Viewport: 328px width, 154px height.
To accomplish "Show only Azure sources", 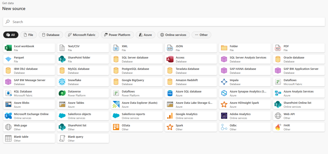I will pyautogui.click(x=145, y=35).
